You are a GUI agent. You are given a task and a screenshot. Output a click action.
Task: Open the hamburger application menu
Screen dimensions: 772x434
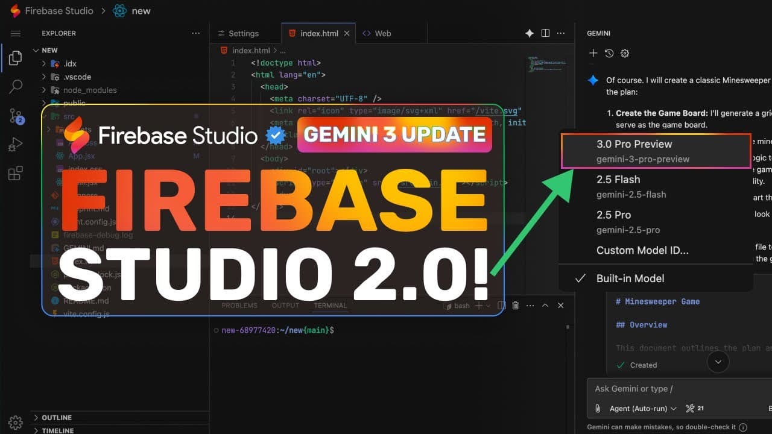pyautogui.click(x=16, y=34)
